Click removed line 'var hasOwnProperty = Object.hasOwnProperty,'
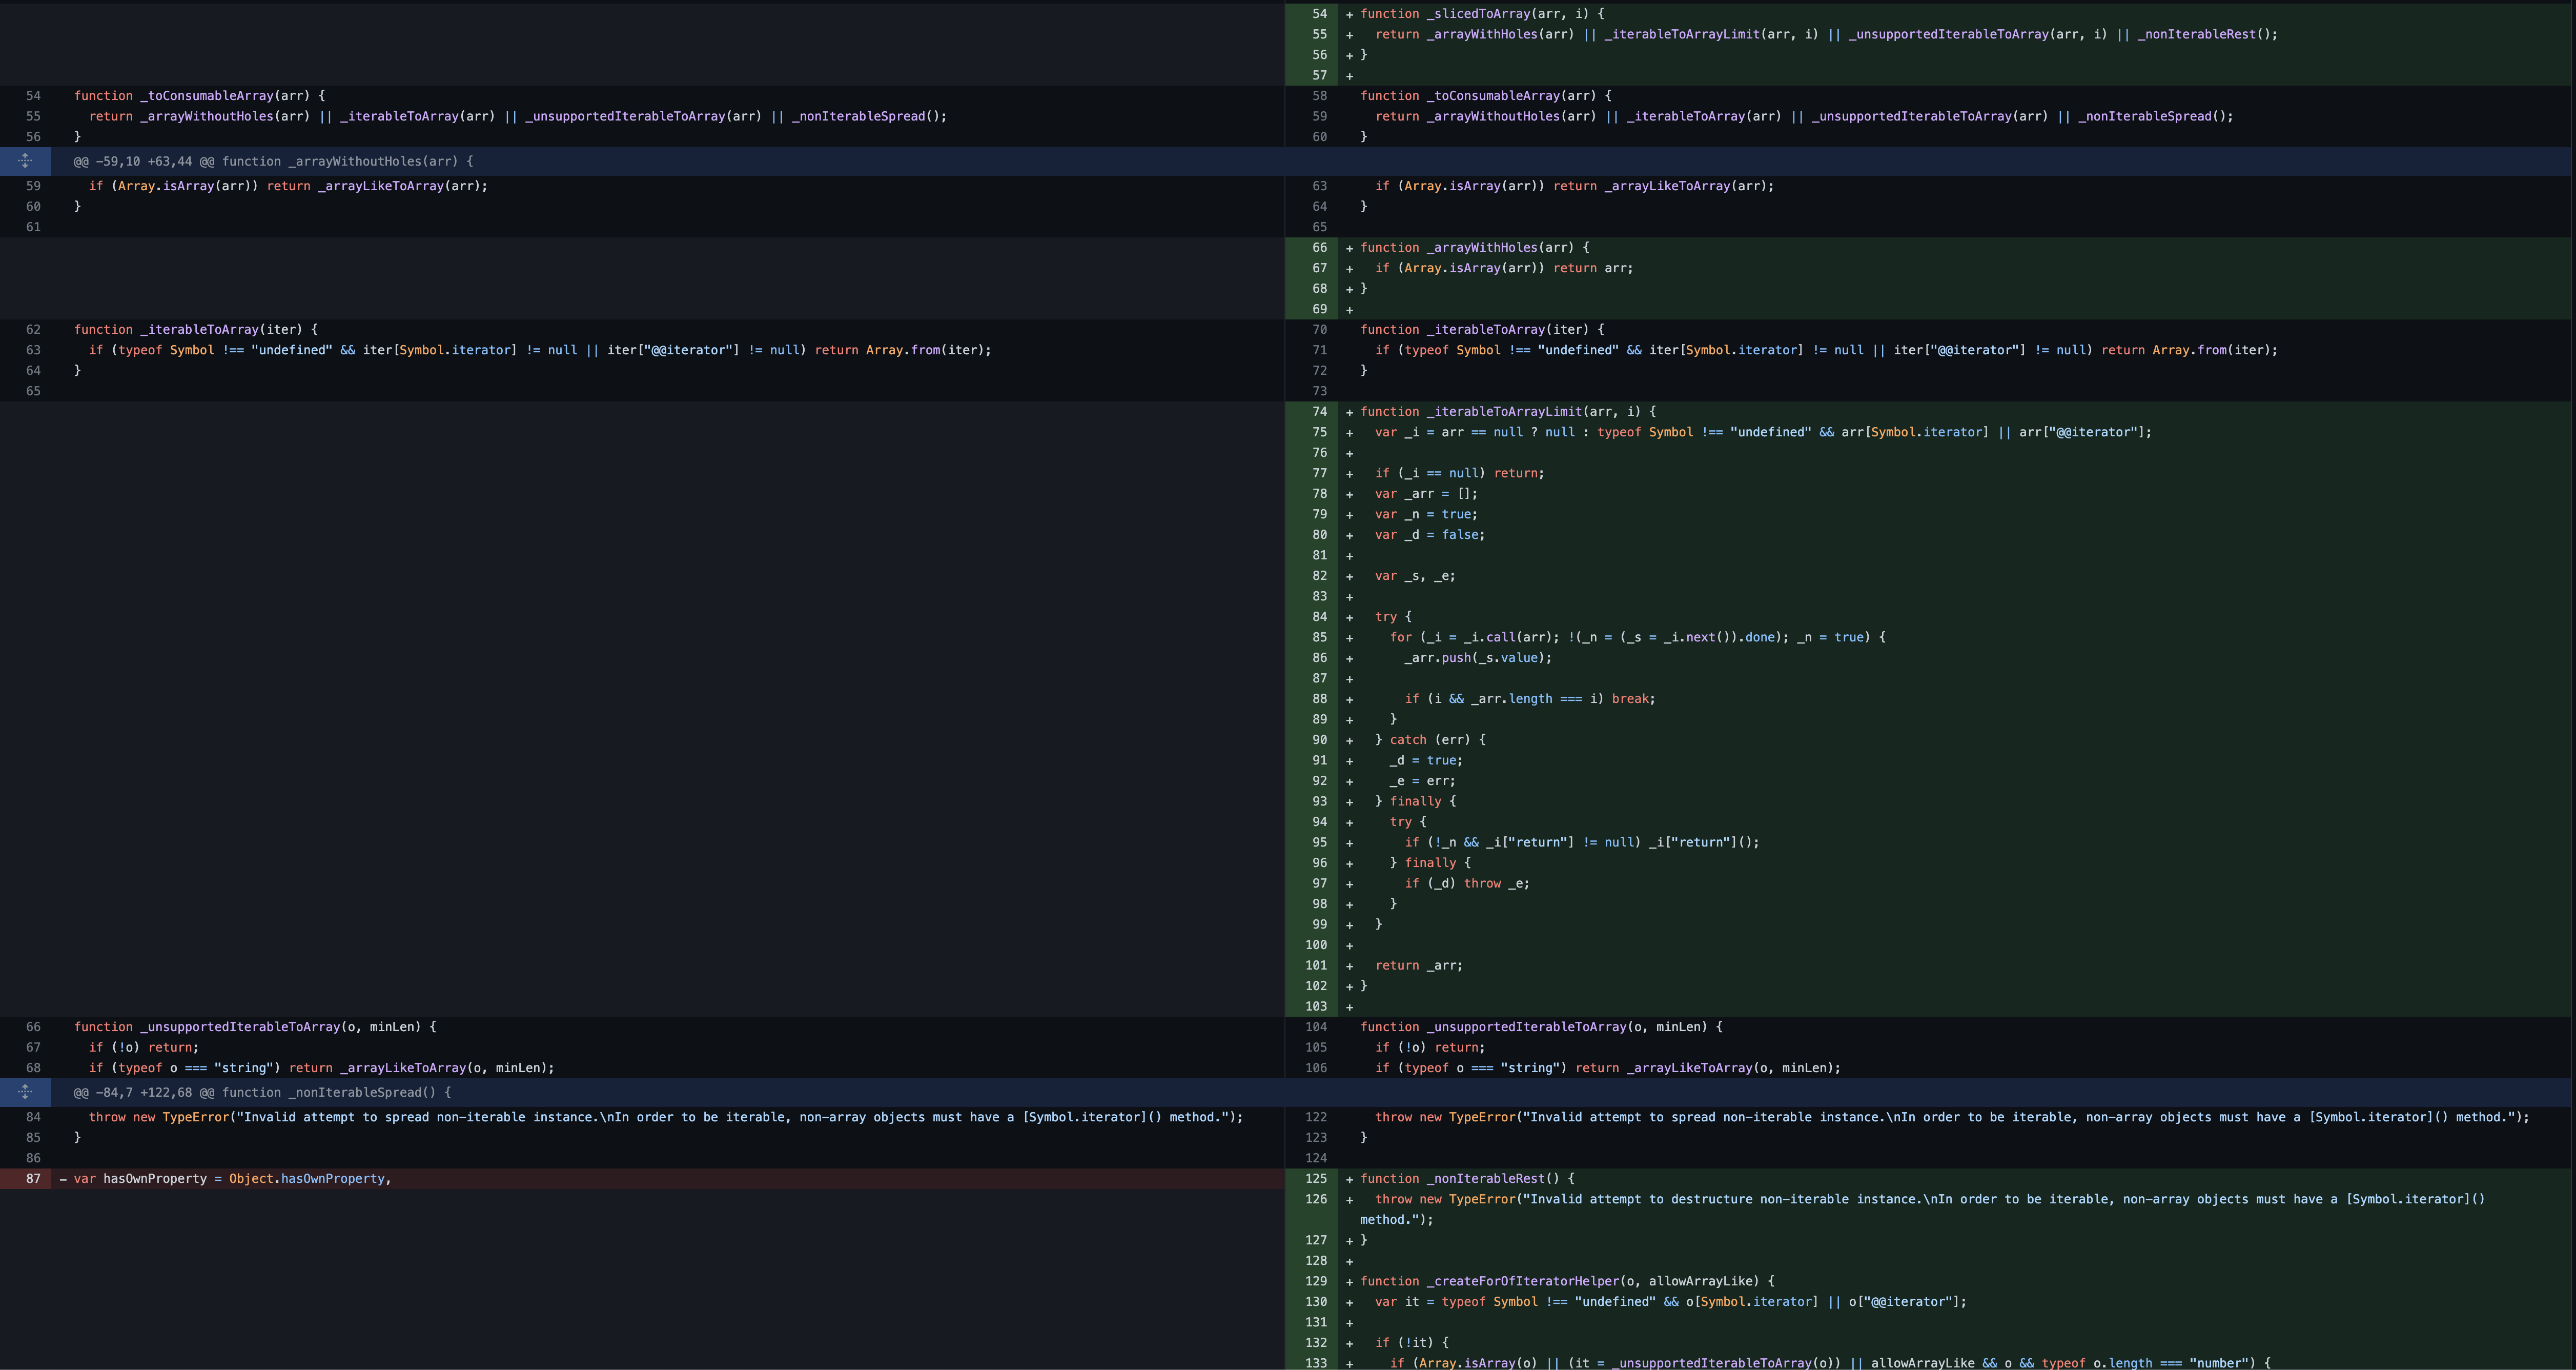This screenshot has height=1370, width=2576. pos(232,1179)
